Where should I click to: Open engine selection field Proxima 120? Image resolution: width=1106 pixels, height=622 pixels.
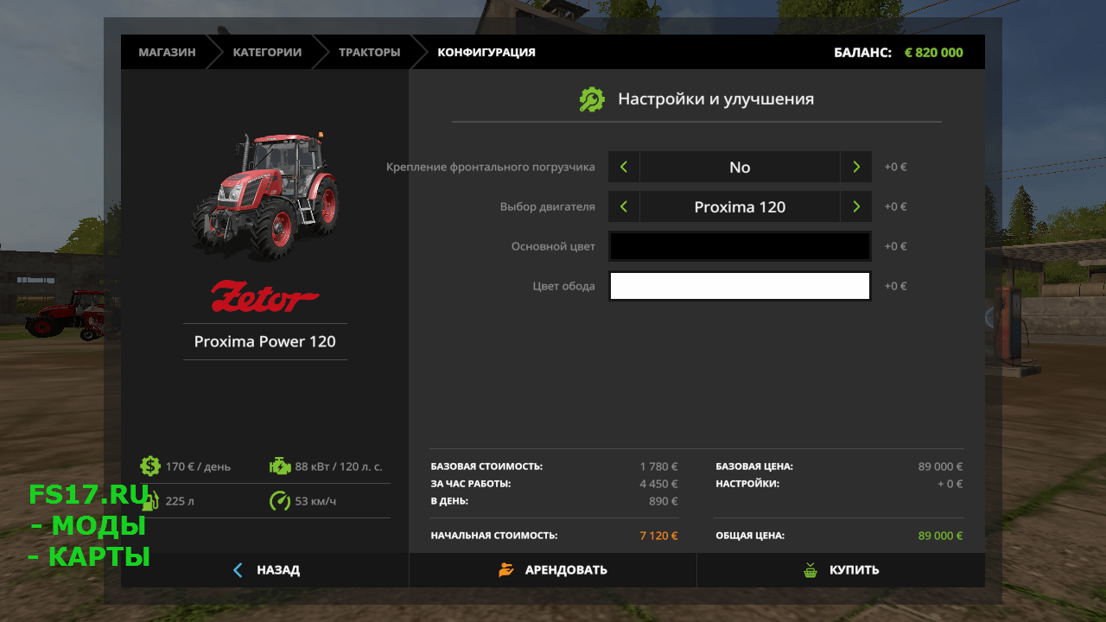tap(740, 206)
